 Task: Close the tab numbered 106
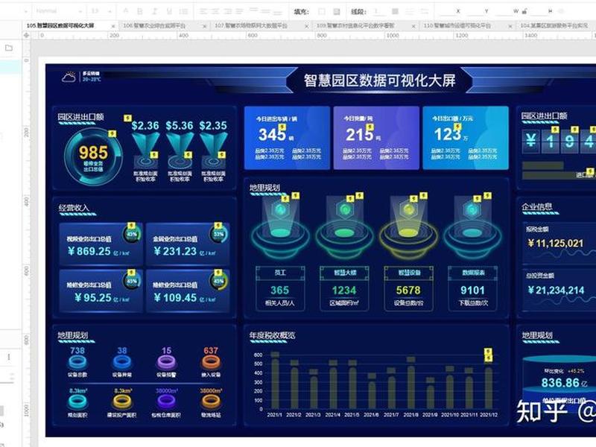[204, 26]
